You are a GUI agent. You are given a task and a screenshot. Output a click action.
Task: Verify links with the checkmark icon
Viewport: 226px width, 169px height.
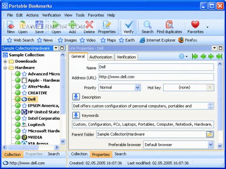coord(128,27)
